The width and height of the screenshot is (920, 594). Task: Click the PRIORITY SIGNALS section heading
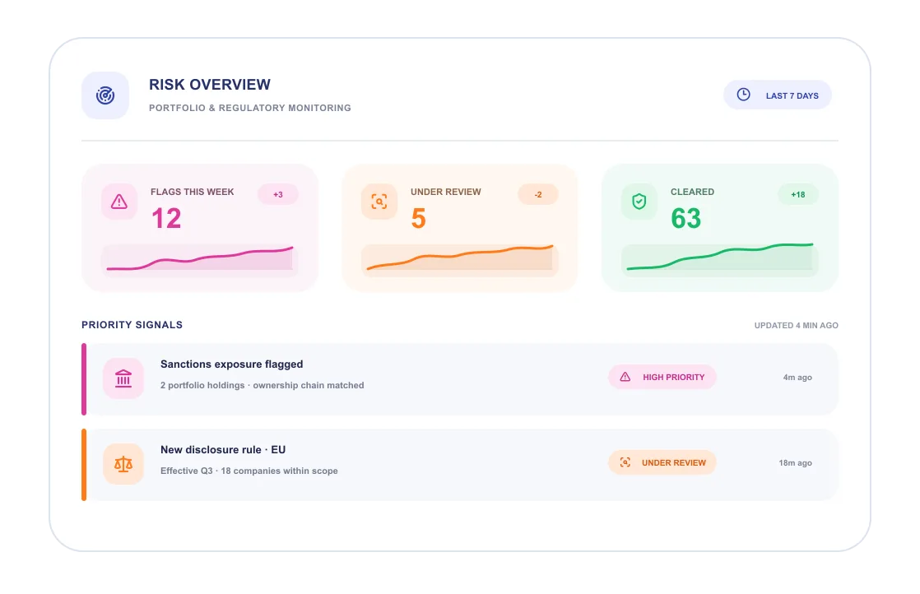132,325
